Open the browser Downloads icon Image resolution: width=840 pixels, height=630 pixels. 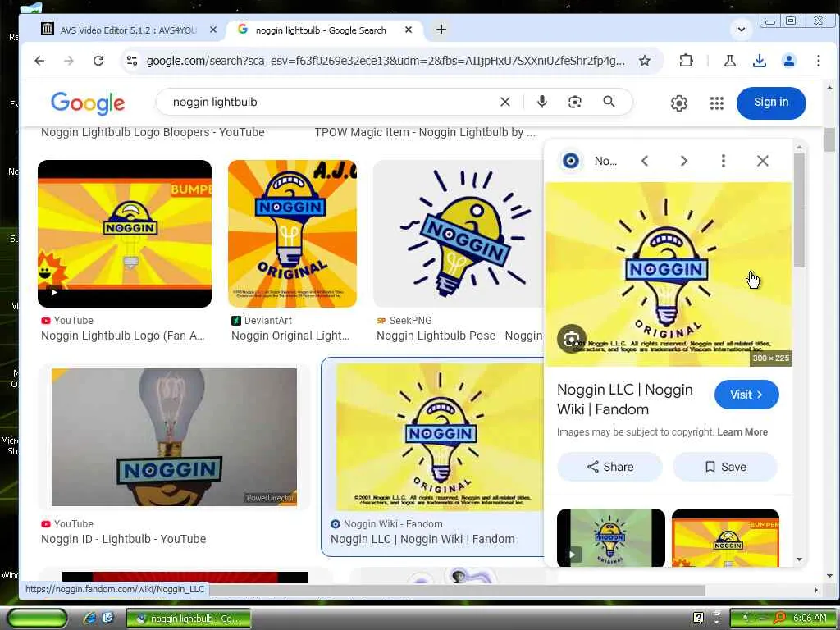click(759, 61)
